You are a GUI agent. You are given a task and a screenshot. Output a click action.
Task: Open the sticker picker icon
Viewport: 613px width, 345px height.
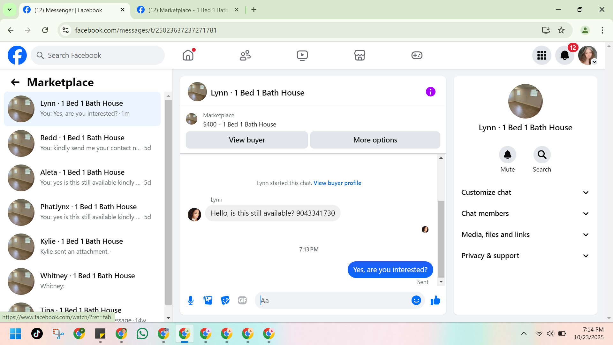pyautogui.click(x=225, y=300)
